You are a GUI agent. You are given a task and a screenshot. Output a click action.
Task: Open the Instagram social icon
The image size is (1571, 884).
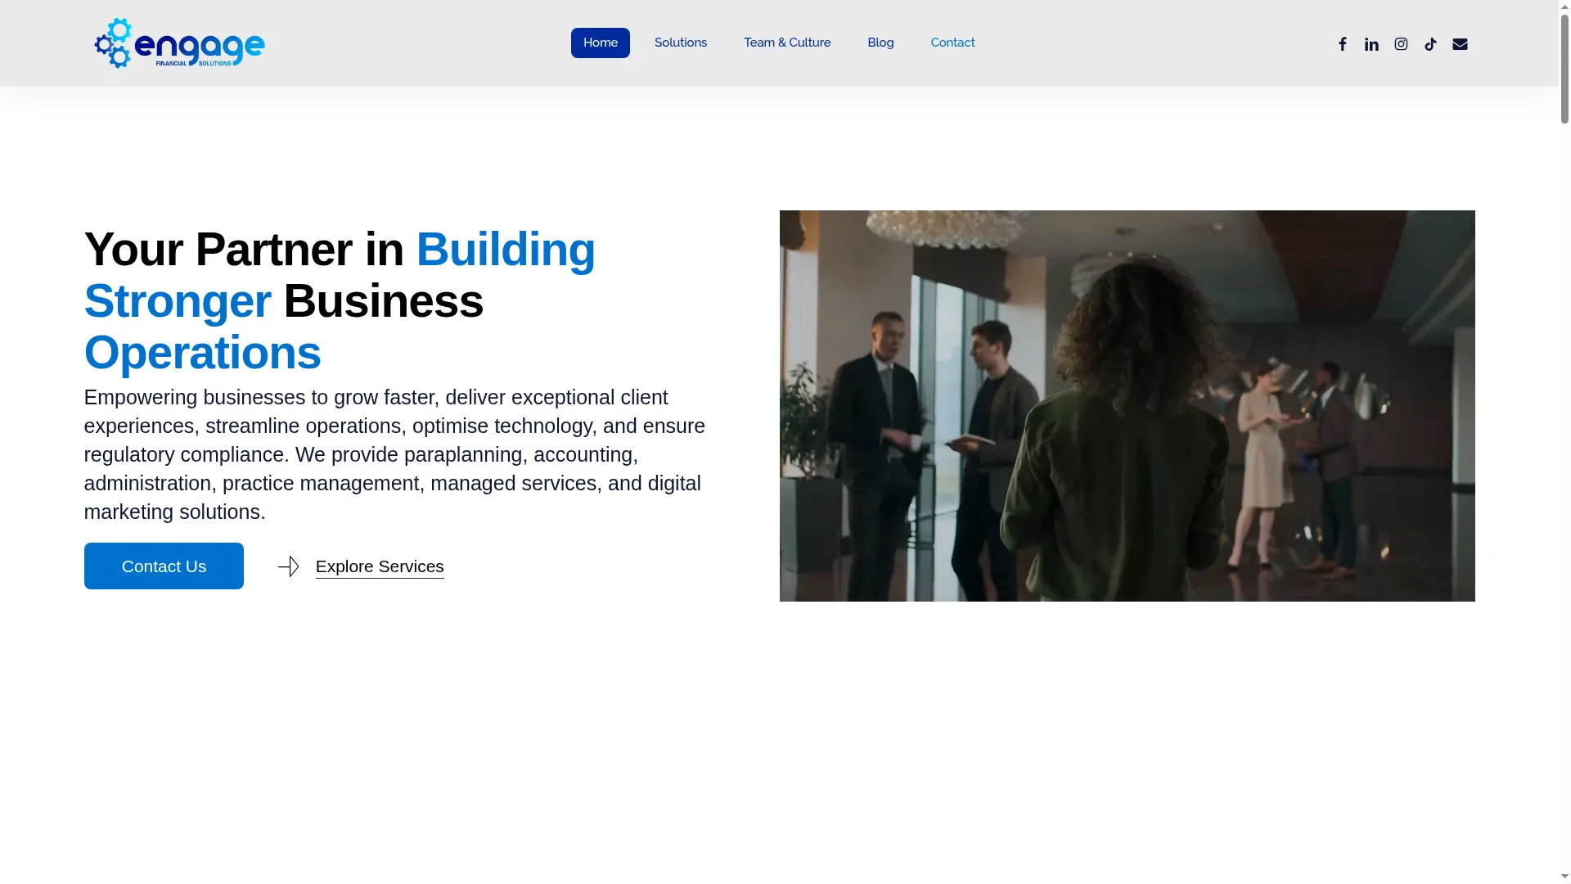(1401, 44)
